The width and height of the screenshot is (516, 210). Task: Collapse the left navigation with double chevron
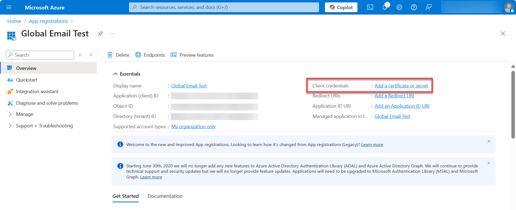click(x=91, y=55)
